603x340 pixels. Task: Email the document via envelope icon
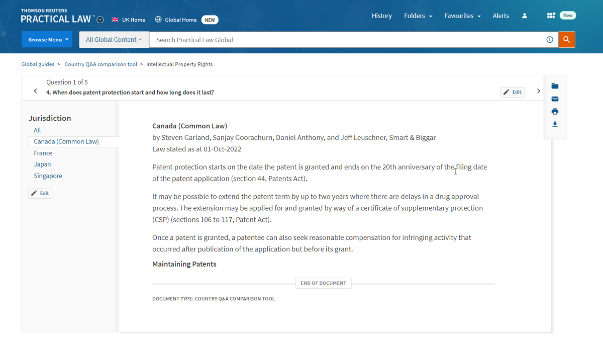[555, 99]
